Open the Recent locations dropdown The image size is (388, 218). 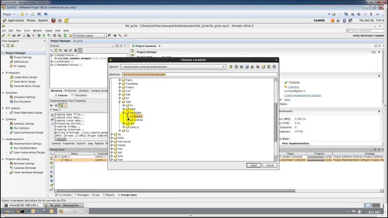point(223,67)
